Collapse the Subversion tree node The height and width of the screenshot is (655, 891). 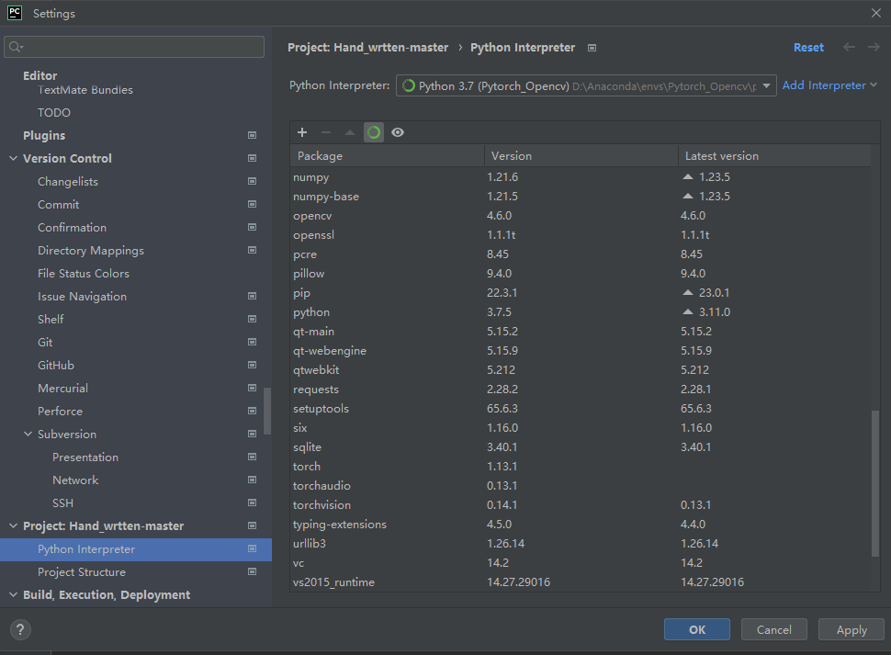tap(28, 434)
